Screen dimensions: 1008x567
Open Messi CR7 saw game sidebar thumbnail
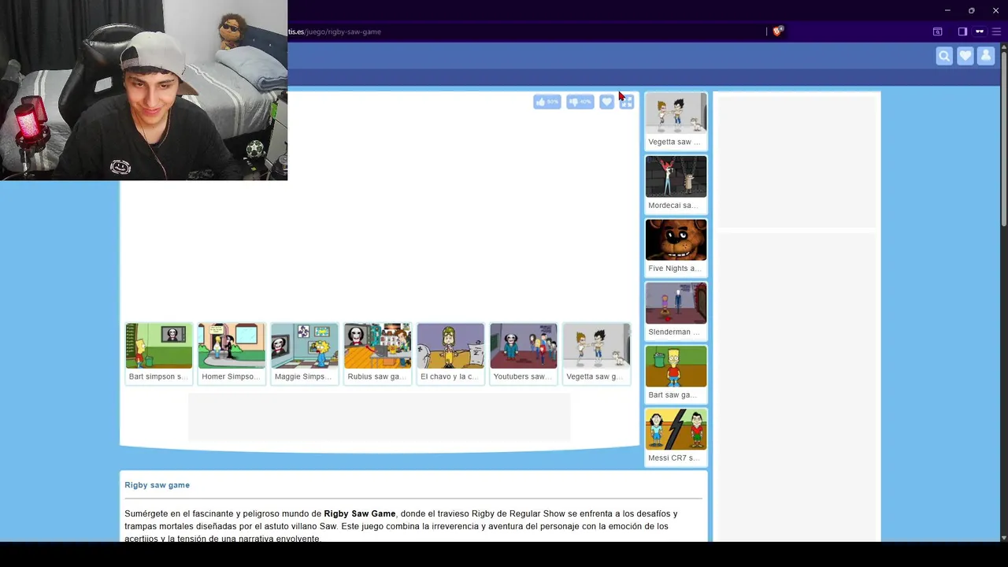click(x=676, y=429)
